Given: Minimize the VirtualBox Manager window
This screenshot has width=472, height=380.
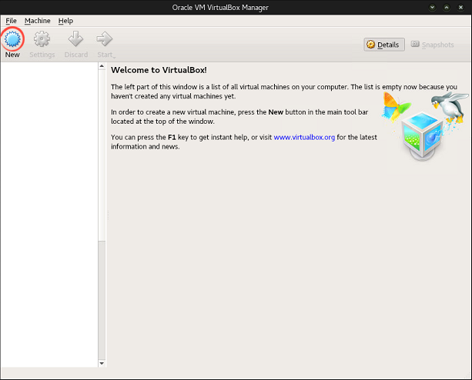Looking at the screenshot, I should click(432, 7).
